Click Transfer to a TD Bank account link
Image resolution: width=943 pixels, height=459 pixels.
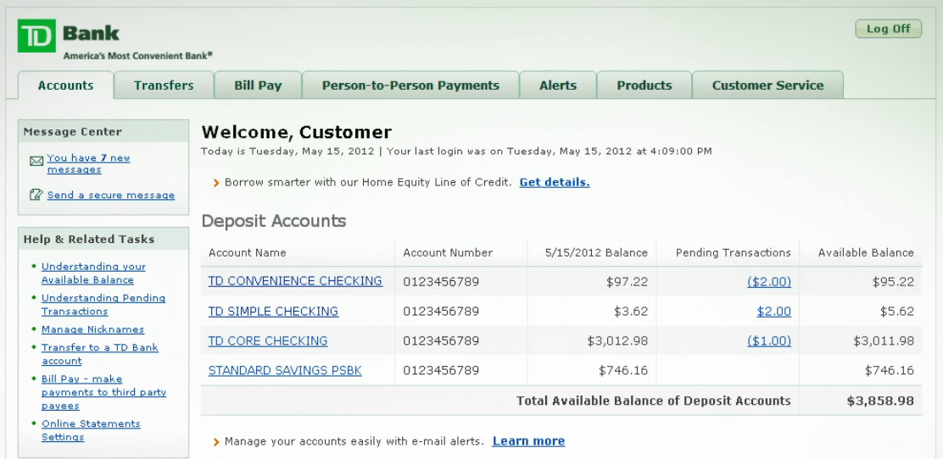(x=100, y=354)
